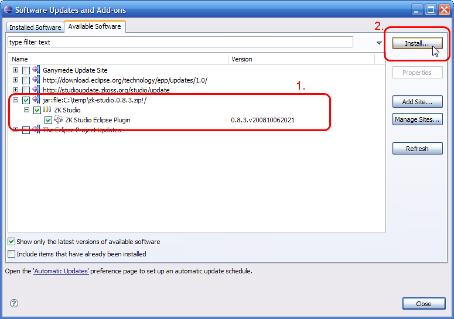
Task: Focus the type filter text field
Action: pos(180,42)
